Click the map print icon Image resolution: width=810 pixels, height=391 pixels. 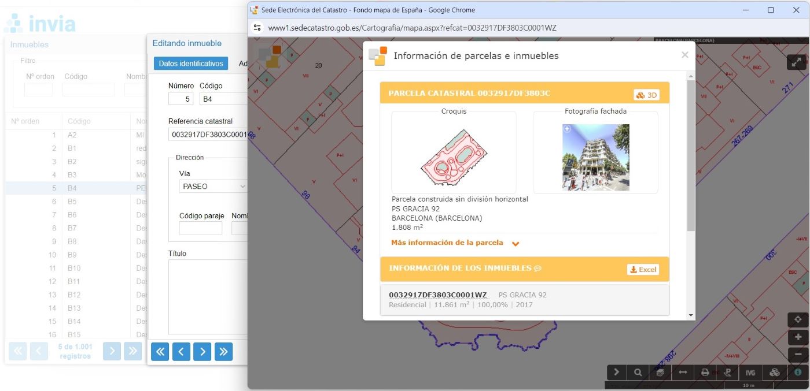705,373
